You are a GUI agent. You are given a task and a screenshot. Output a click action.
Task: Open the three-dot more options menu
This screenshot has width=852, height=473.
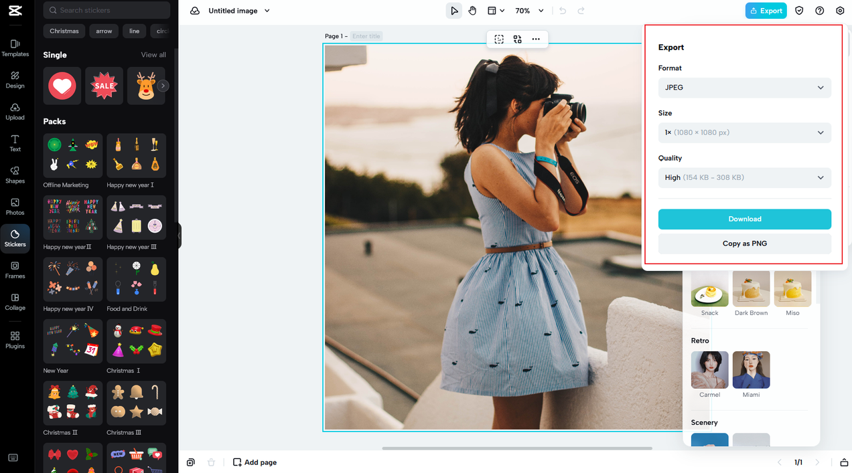[x=536, y=39]
